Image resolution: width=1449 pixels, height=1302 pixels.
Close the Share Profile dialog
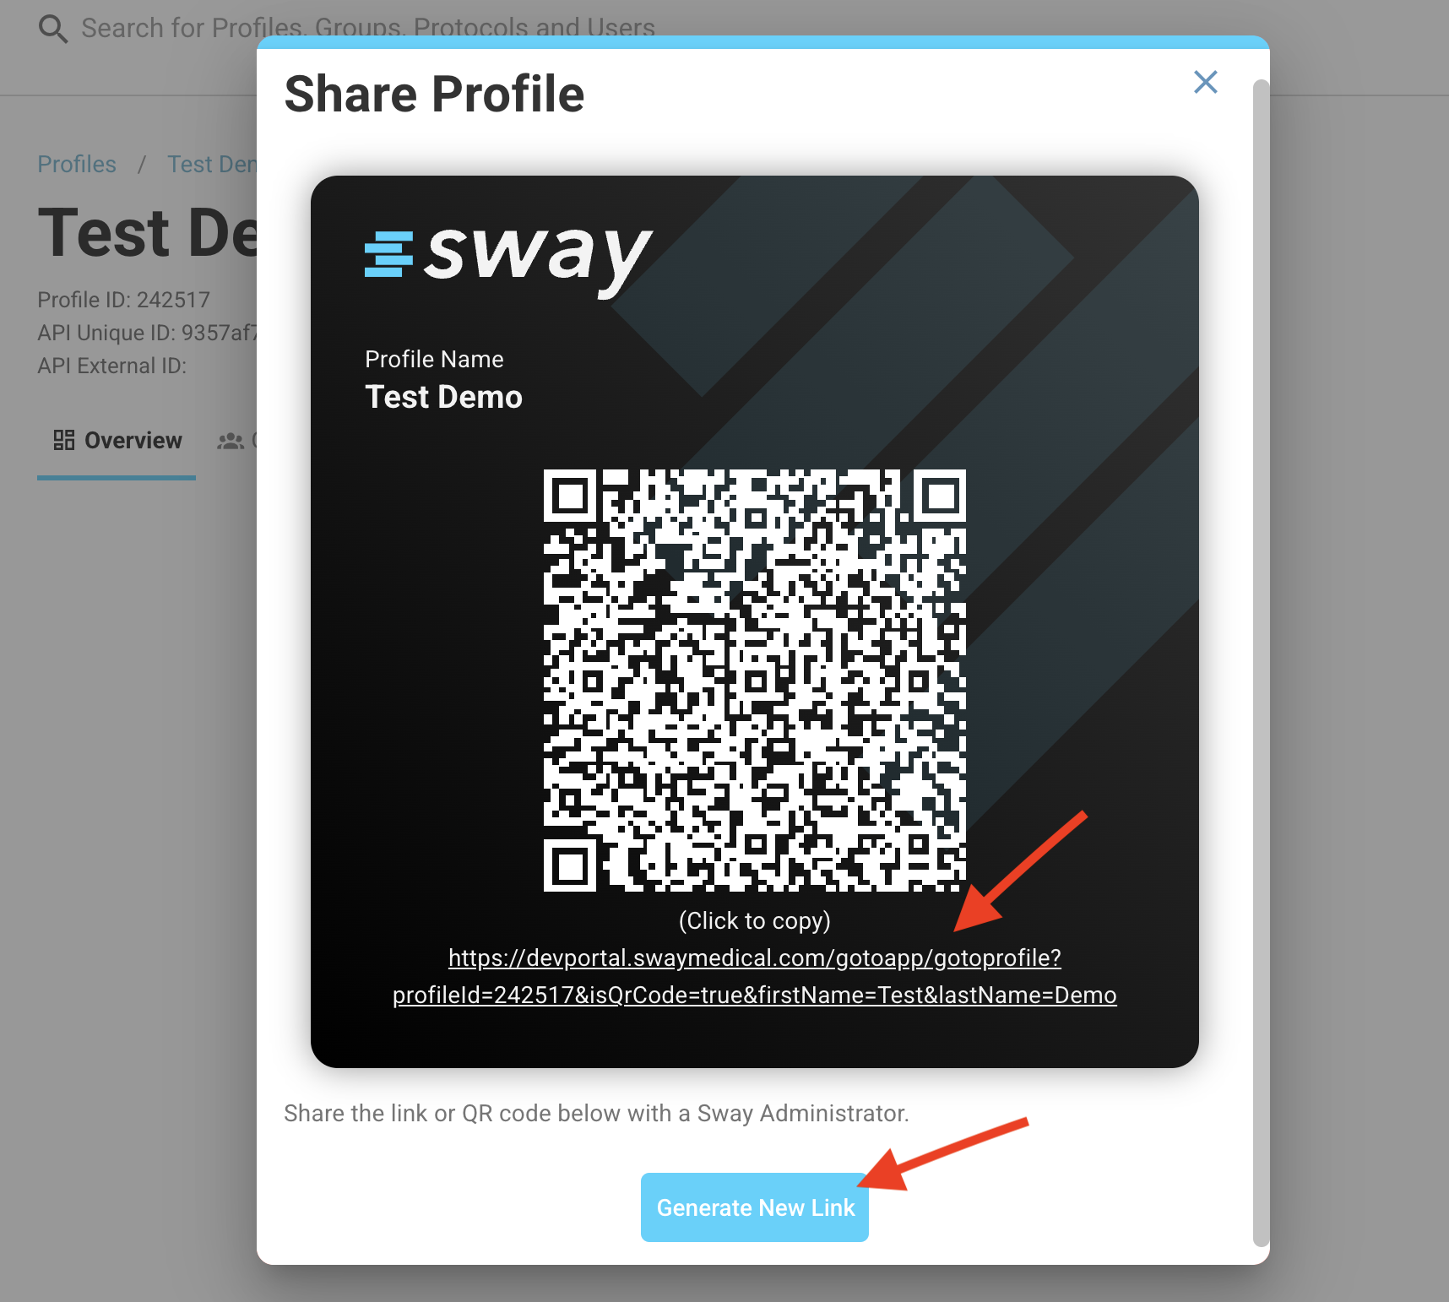coord(1205,82)
